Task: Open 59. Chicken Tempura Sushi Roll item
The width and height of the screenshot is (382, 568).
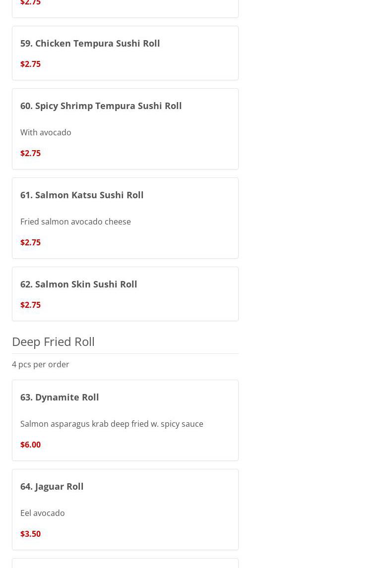Action: 90,43
